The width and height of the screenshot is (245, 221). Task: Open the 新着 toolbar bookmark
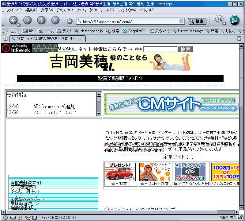pos(212,31)
